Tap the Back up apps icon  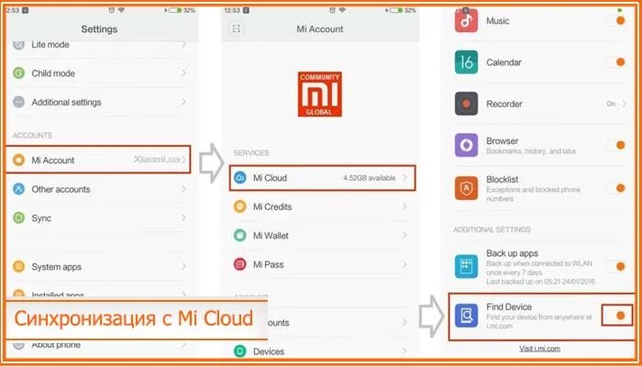(466, 266)
